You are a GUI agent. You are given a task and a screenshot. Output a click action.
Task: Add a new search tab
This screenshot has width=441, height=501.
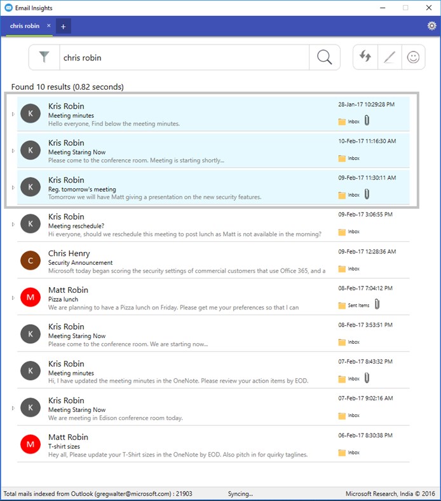pos(63,26)
